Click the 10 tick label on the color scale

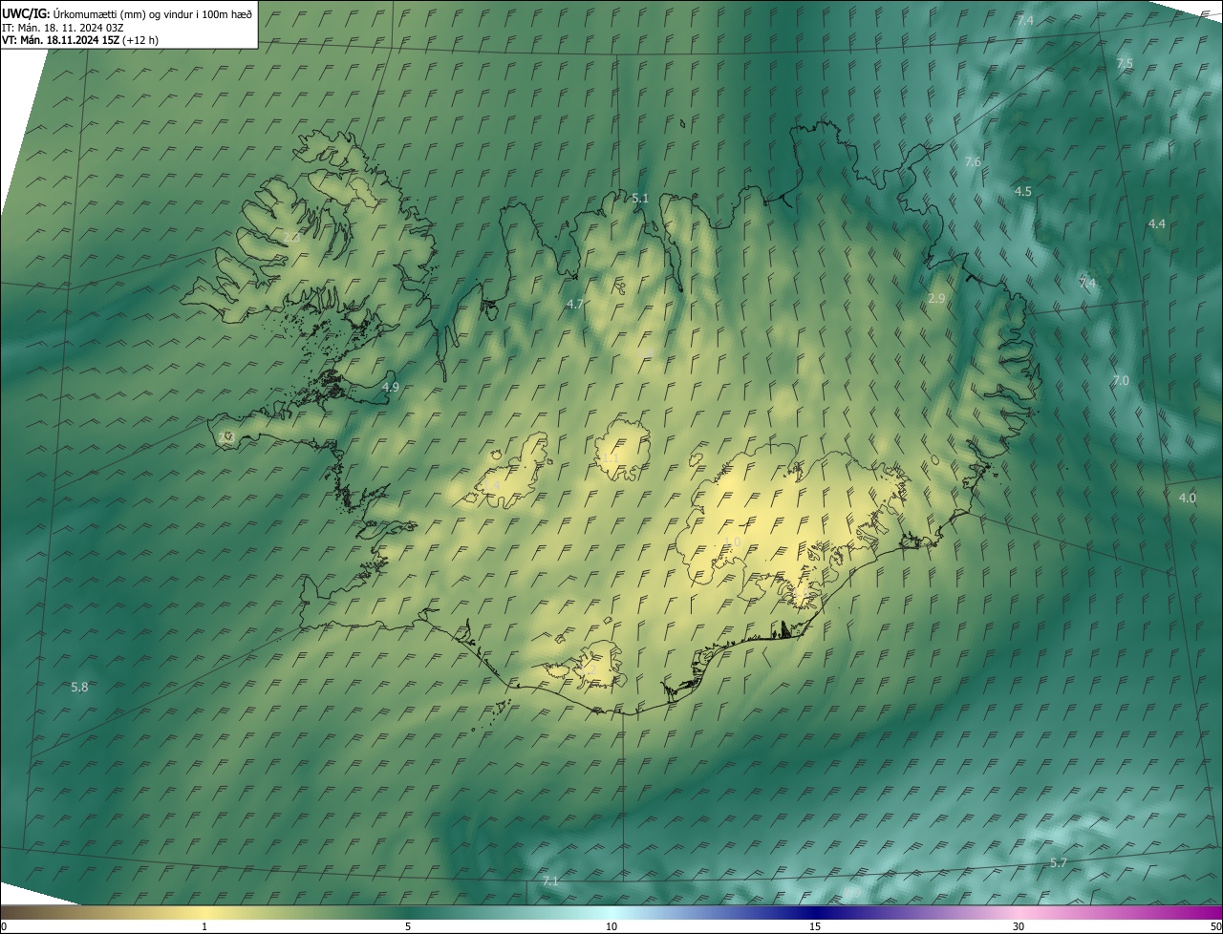(x=611, y=926)
